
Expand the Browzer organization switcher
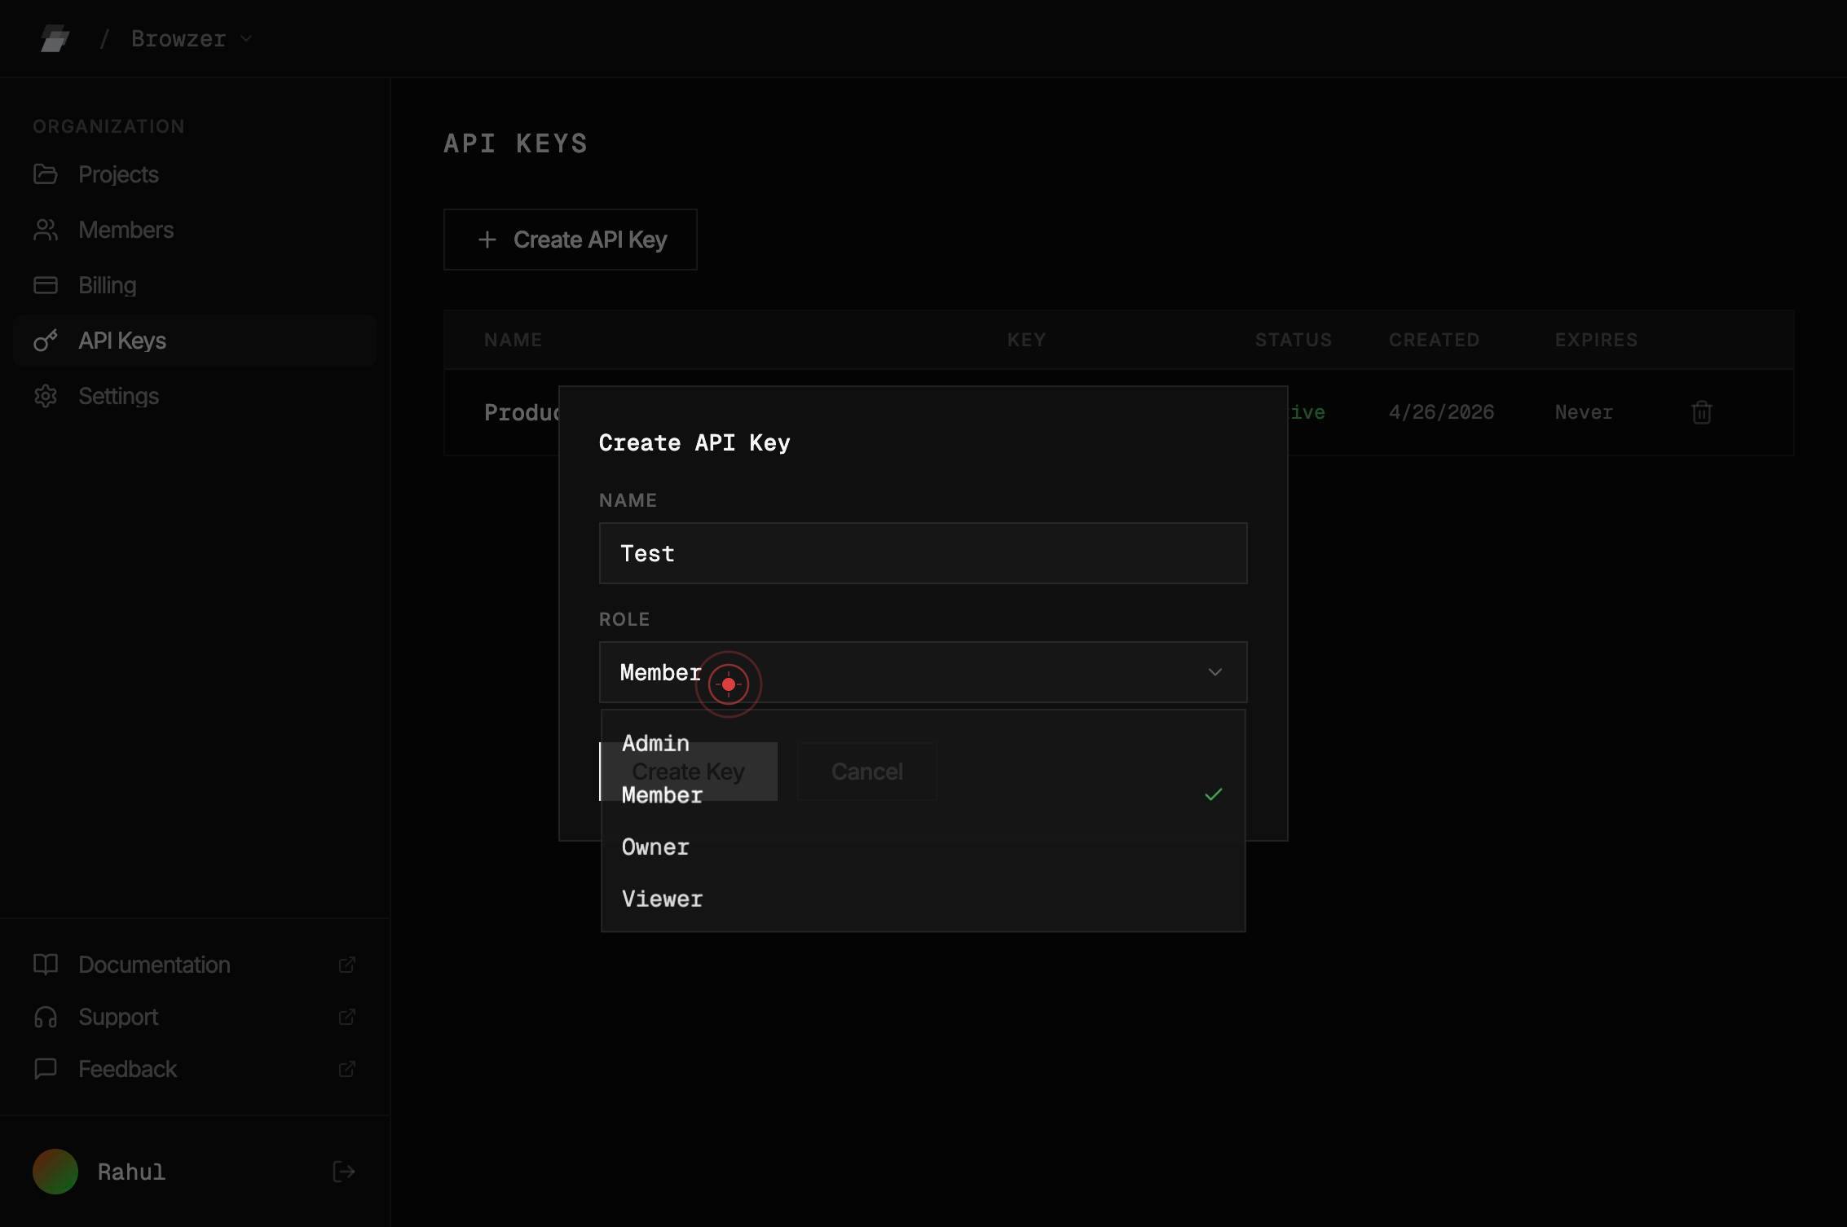[x=192, y=38]
